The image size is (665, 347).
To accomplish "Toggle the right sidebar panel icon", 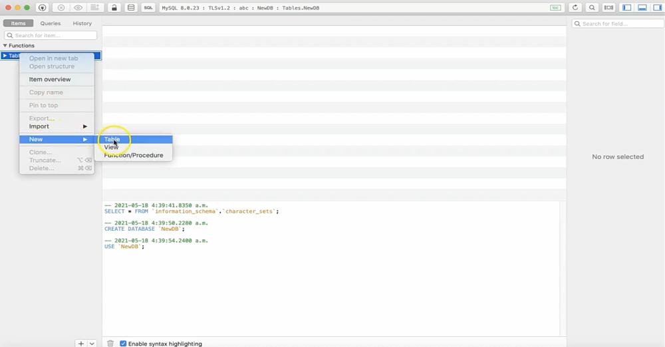I will [658, 7].
